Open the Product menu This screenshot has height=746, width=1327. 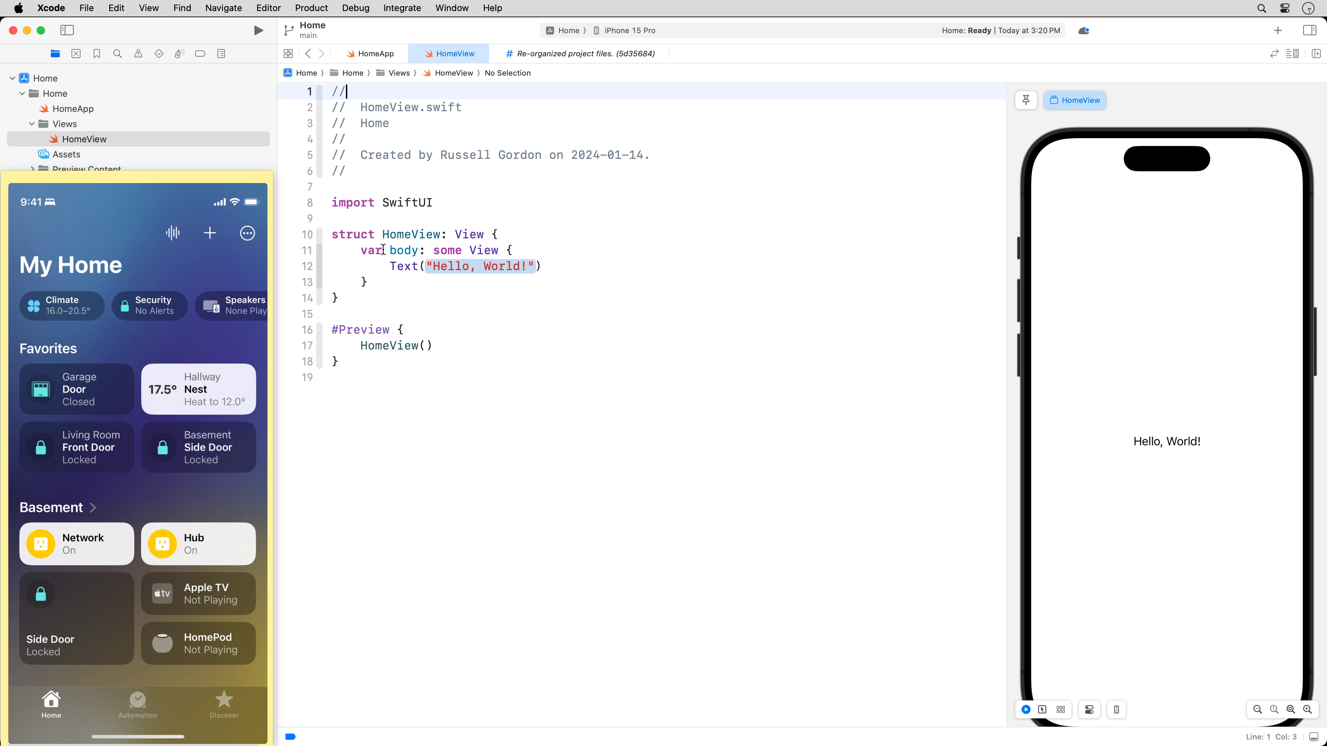[311, 8]
